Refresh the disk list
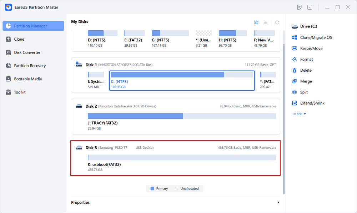Screen dimensions: 357x213 point(277,22)
